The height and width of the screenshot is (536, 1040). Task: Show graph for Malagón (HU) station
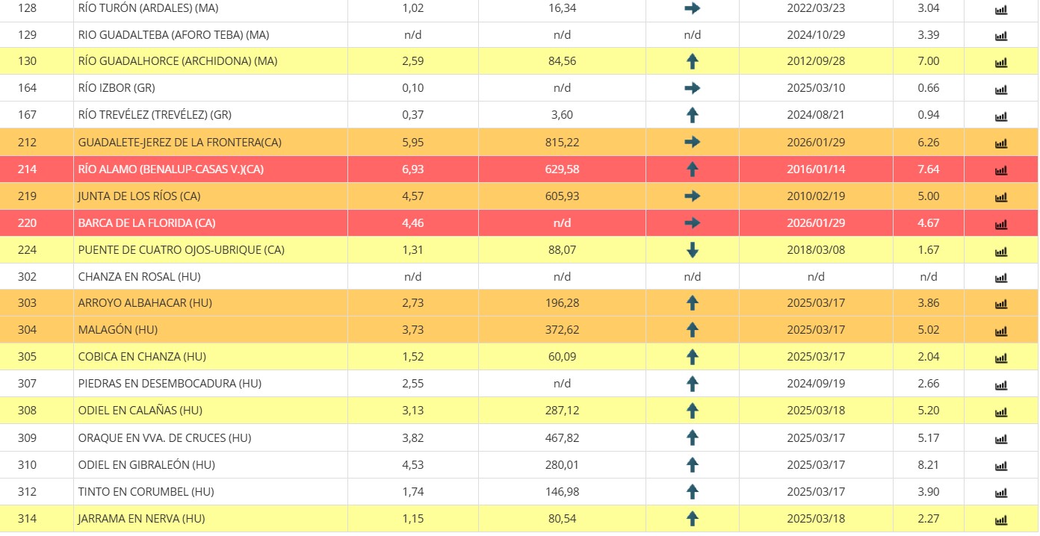[x=1000, y=331]
